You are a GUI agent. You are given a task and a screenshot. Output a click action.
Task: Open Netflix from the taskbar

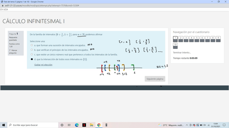[x=84, y=125]
